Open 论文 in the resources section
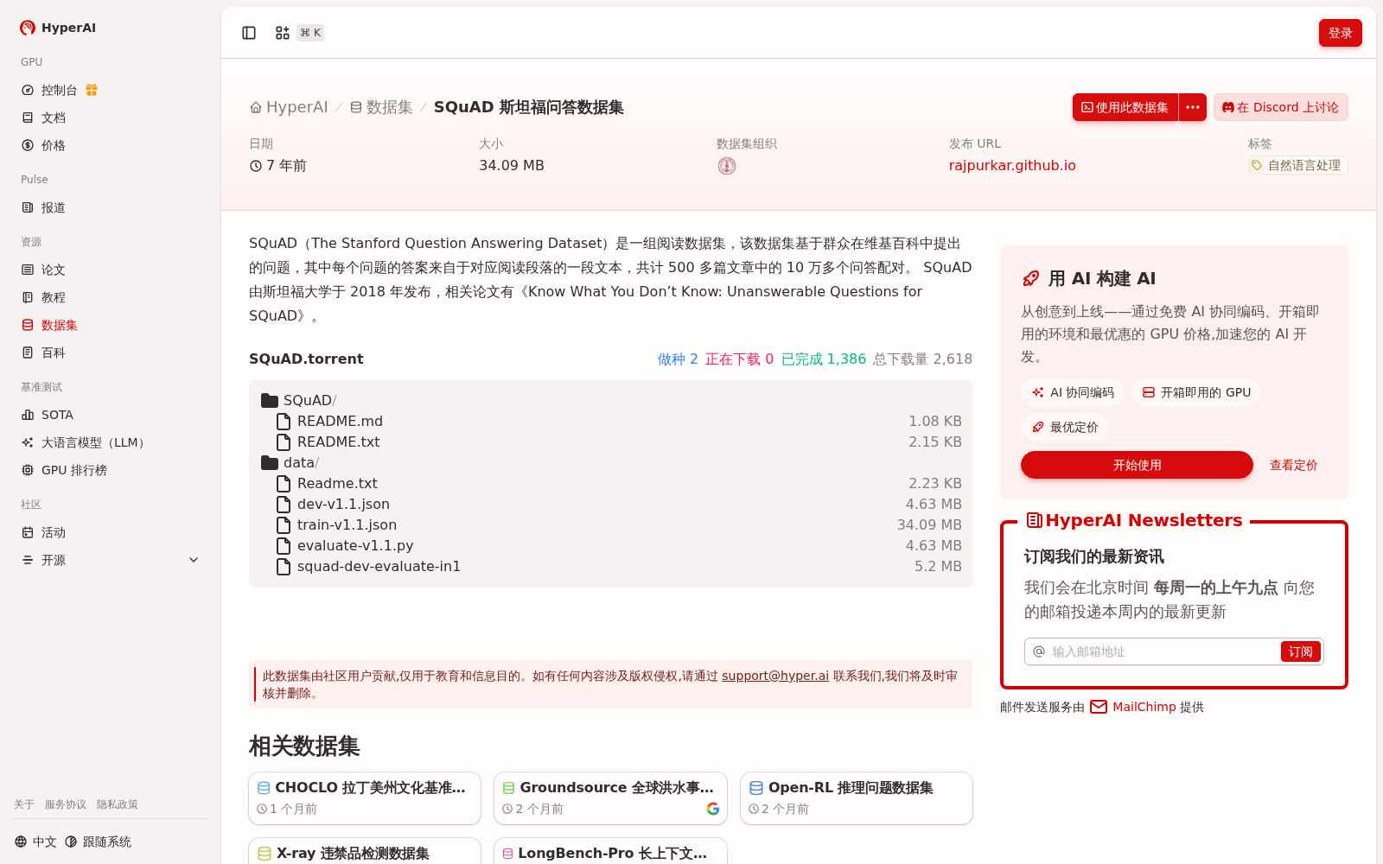 [x=54, y=270]
